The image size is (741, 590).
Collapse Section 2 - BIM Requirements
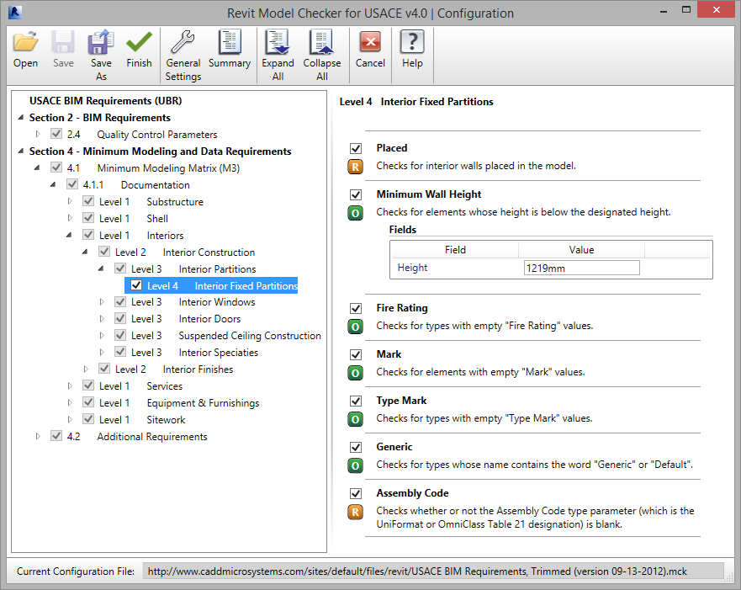coord(20,118)
